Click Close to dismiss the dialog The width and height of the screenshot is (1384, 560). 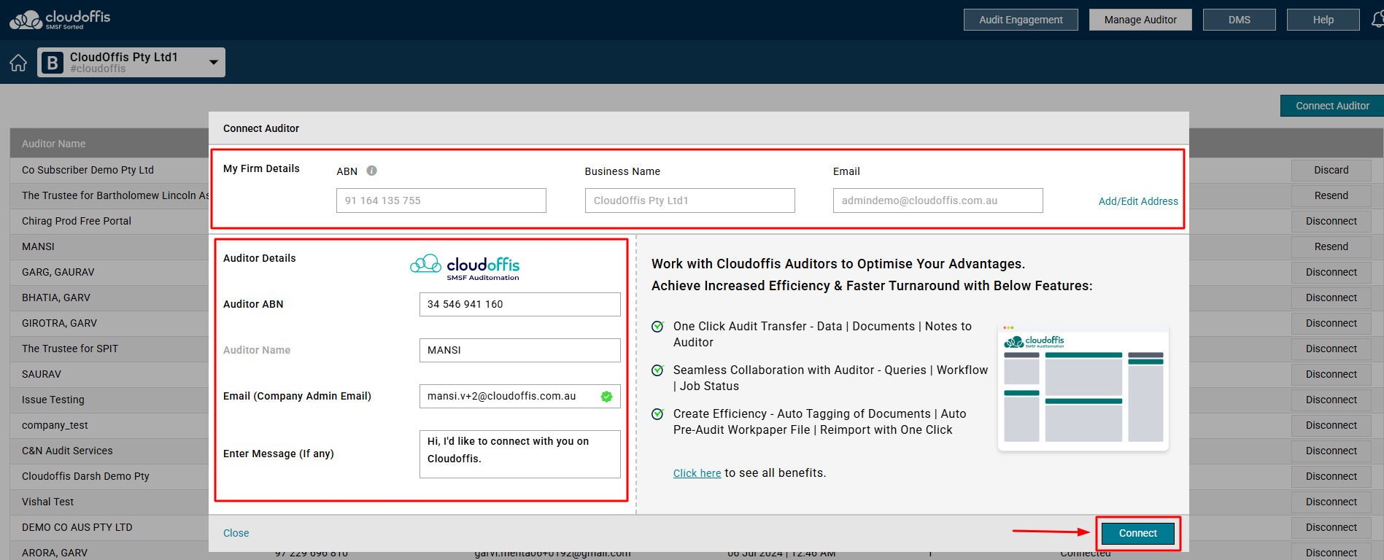(x=236, y=533)
